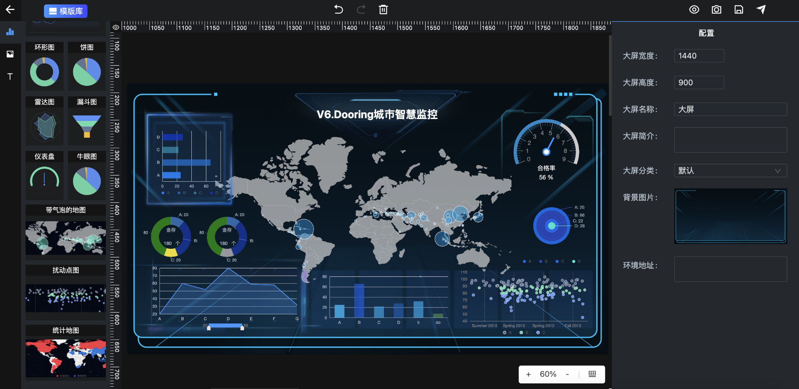Click the canvas vertical scrollbar
The height and width of the screenshot is (389, 799).
pyautogui.click(x=610, y=76)
